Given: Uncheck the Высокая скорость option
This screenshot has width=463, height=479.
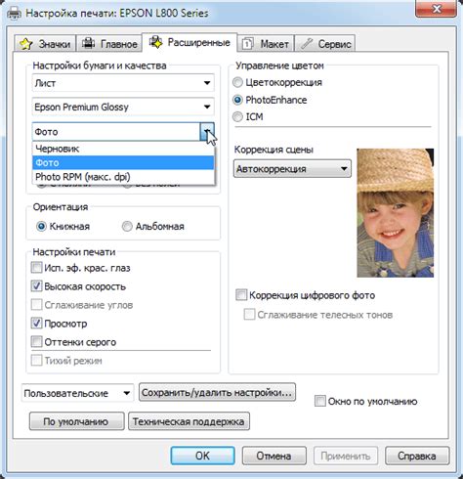Looking at the screenshot, I should pyautogui.click(x=36, y=286).
